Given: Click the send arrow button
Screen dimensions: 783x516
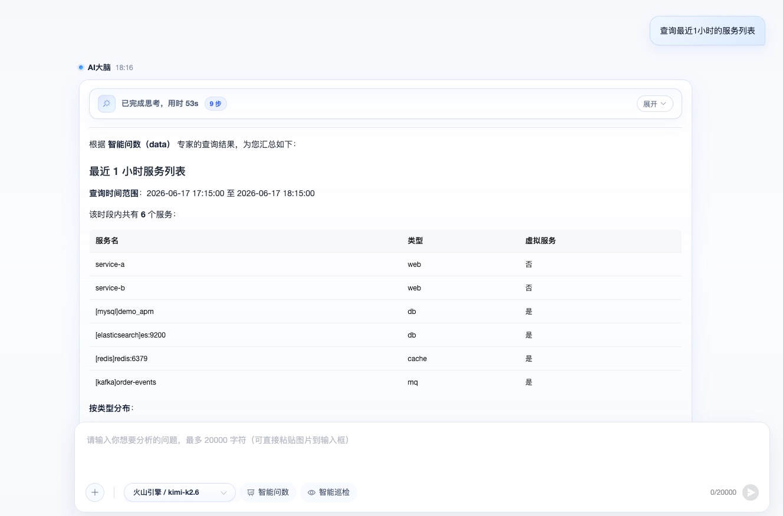Looking at the screenshot, I should 751,492.
